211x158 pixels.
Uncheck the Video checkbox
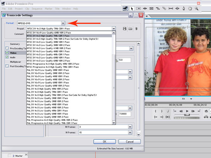click(x=7, y=53)
